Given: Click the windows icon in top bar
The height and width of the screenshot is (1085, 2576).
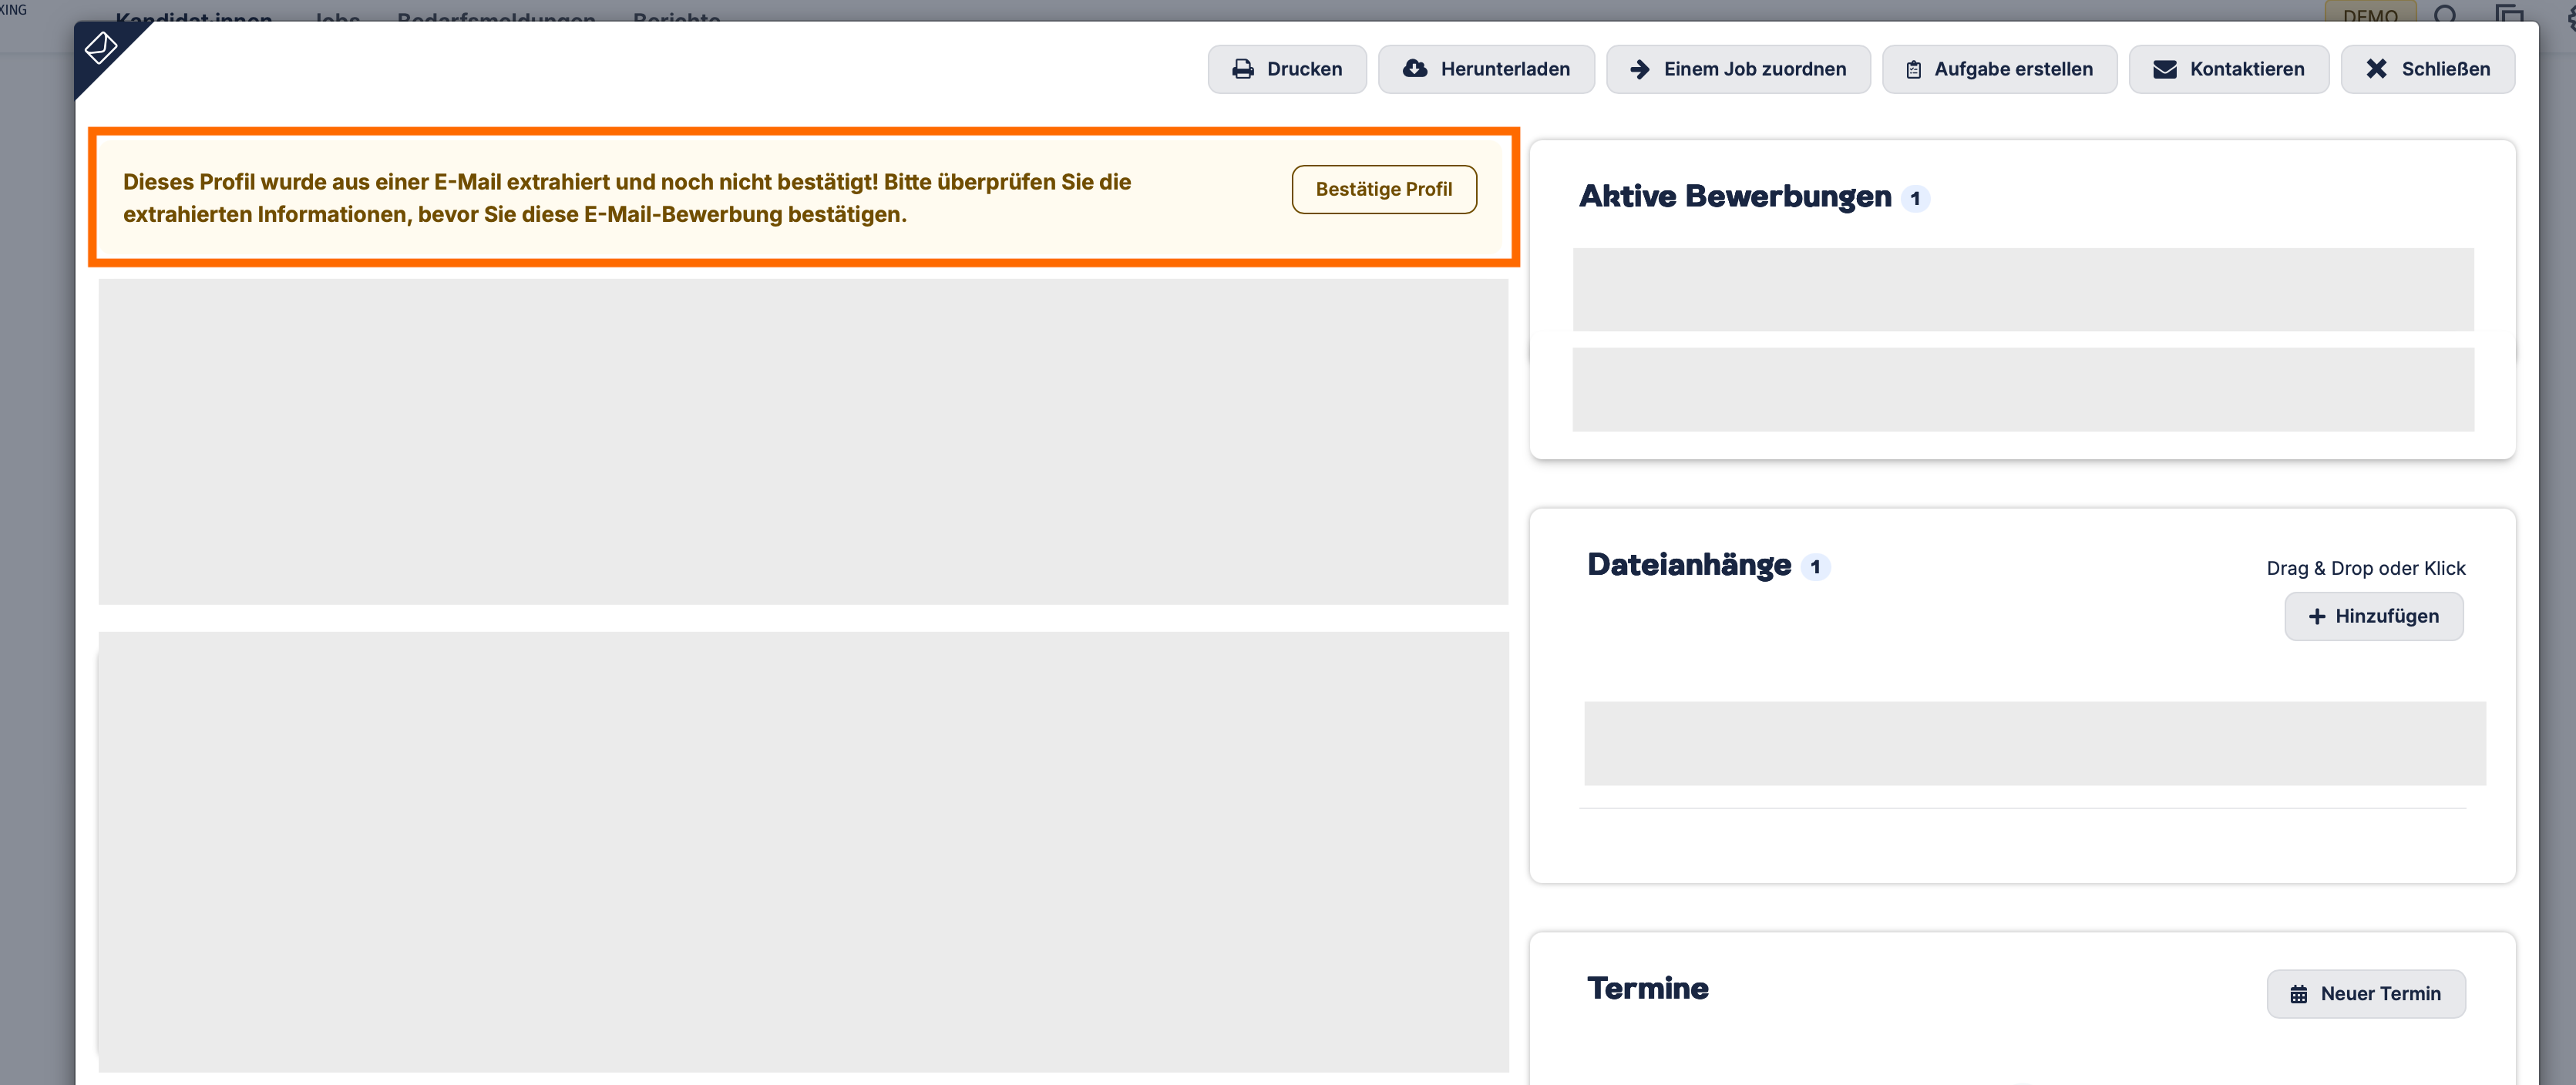Looking at the screenshot, I should click(2509, 14).
